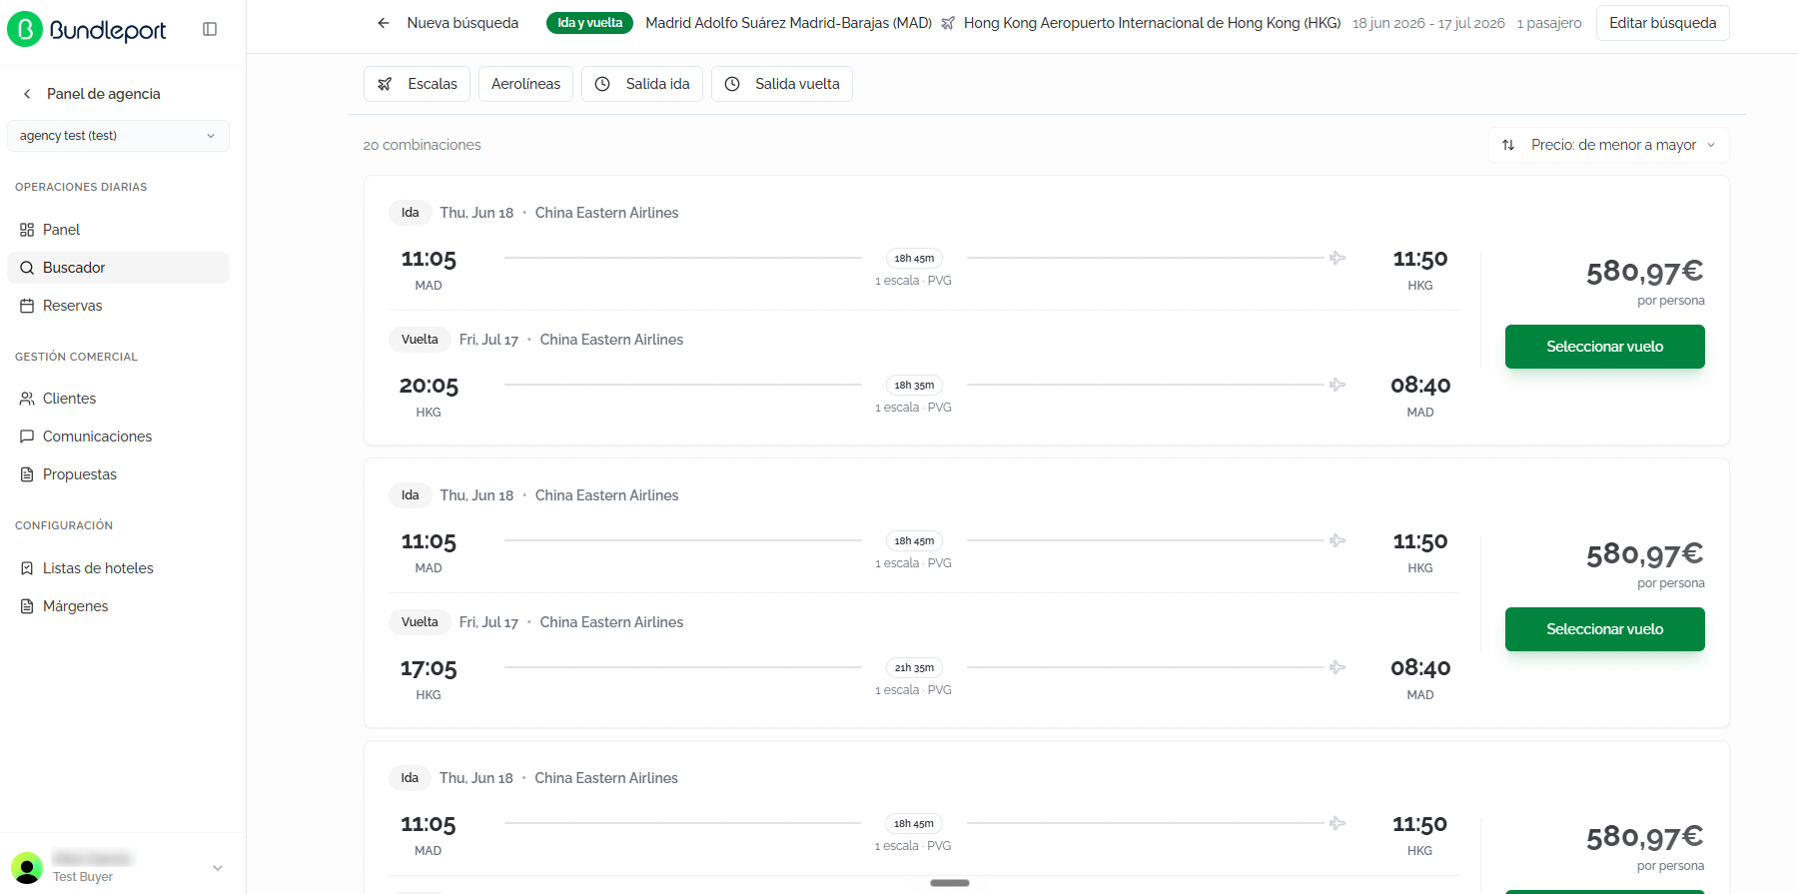
Task: Click Editar búsqueda button
Action: (x=1662, y=23)
